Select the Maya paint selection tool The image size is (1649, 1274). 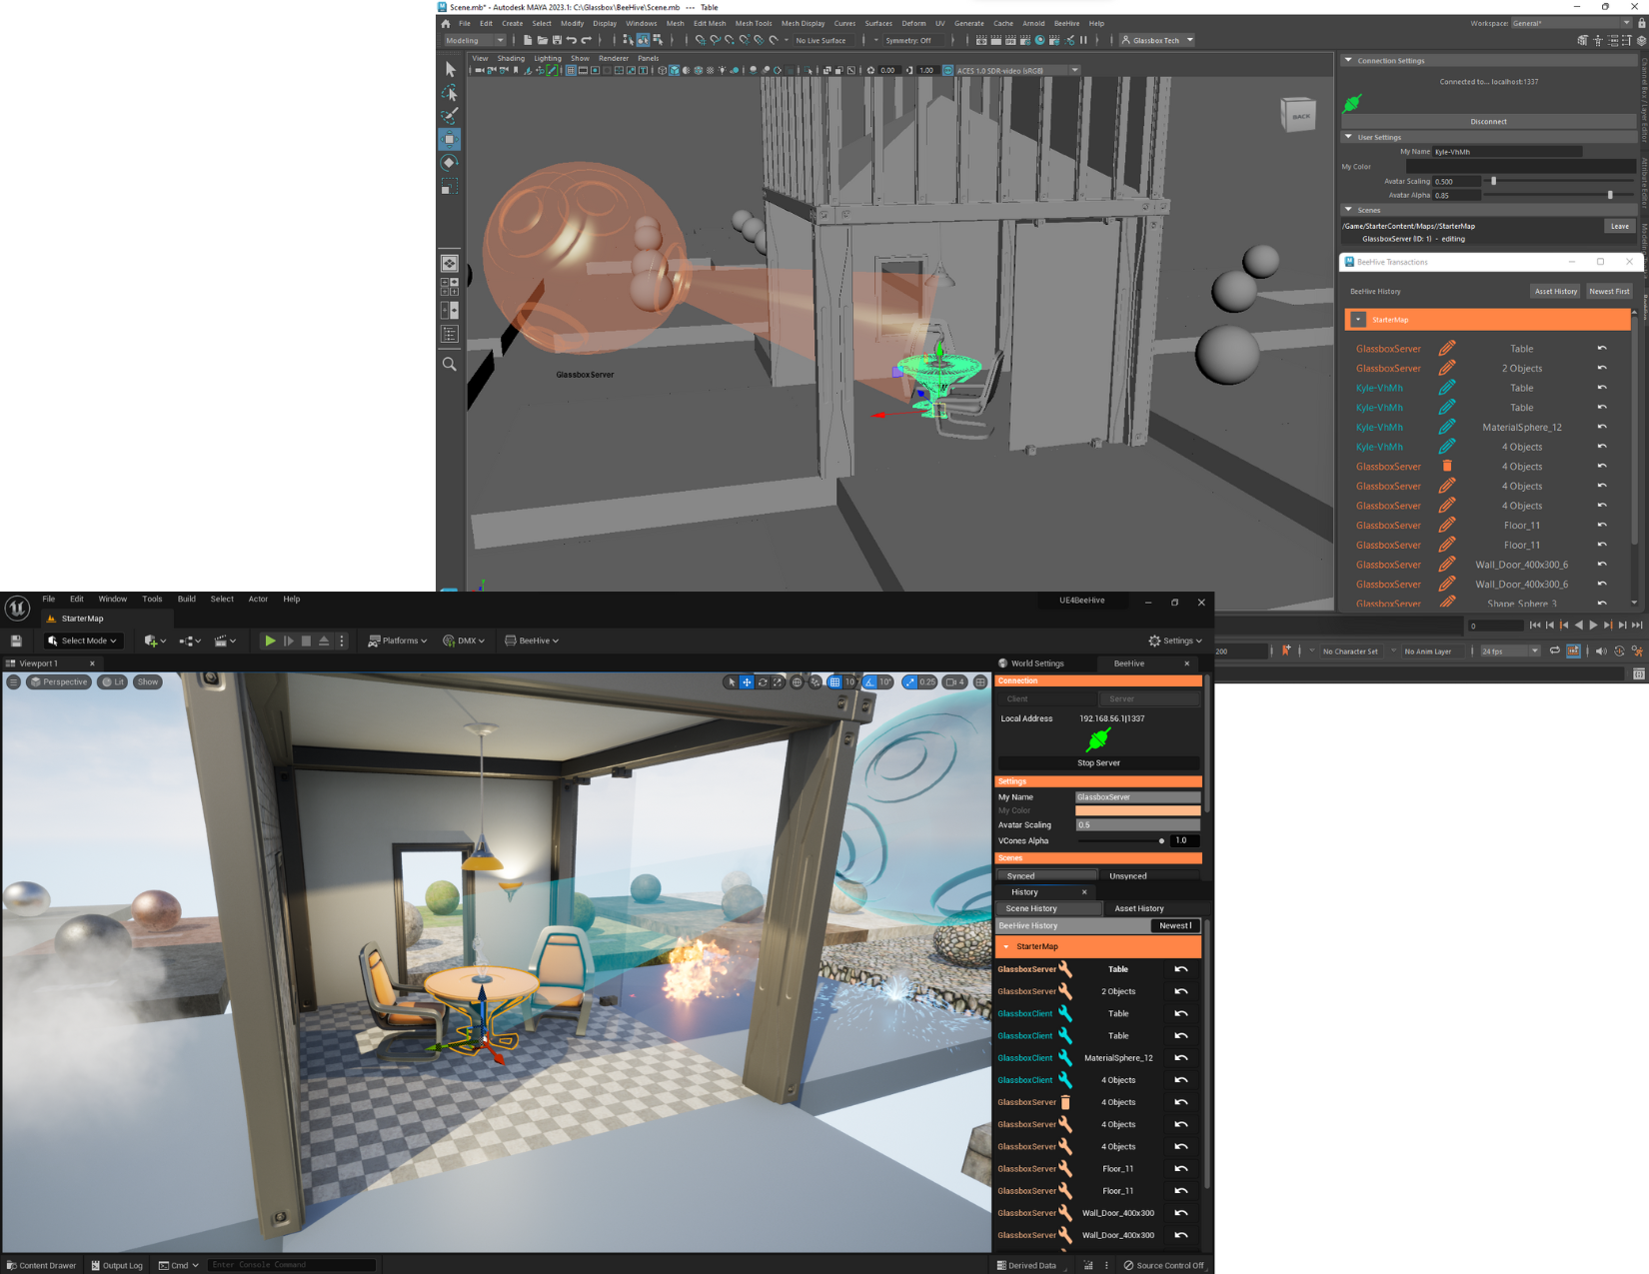[x=450, y=115]
